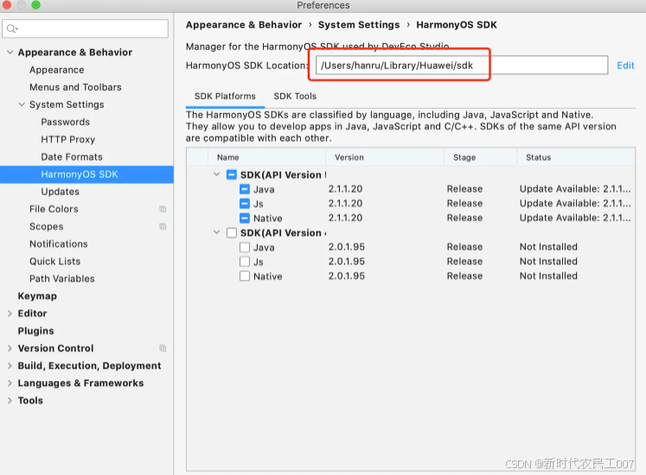
Task: Check the Native 2.0.1.95 checkbox
Action: point(245,276)
